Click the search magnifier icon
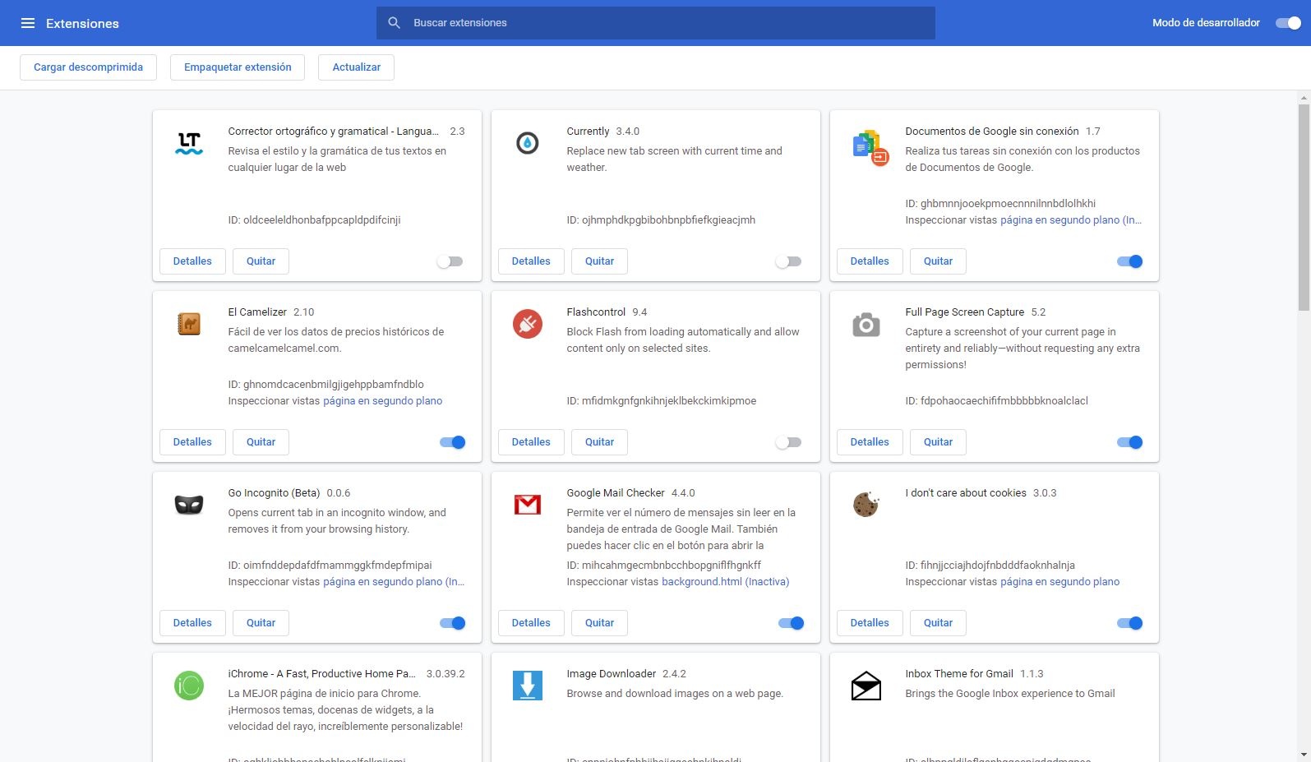Viewport: 1311px width, 762px height. pos(395,23)
